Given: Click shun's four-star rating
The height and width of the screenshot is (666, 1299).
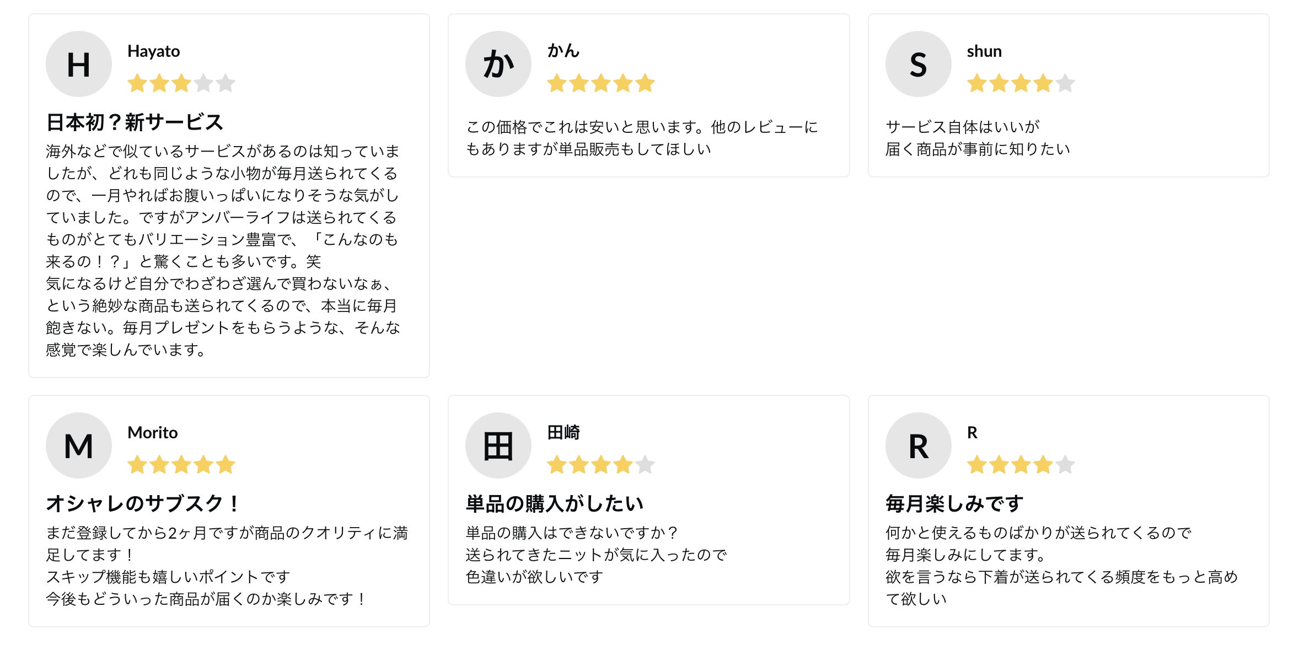Looking at the screenshot, I should point(1021,83).
